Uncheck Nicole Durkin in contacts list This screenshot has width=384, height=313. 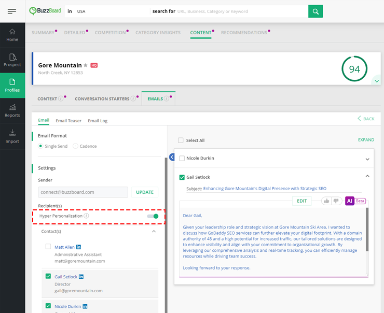click(x=48, y=306)
